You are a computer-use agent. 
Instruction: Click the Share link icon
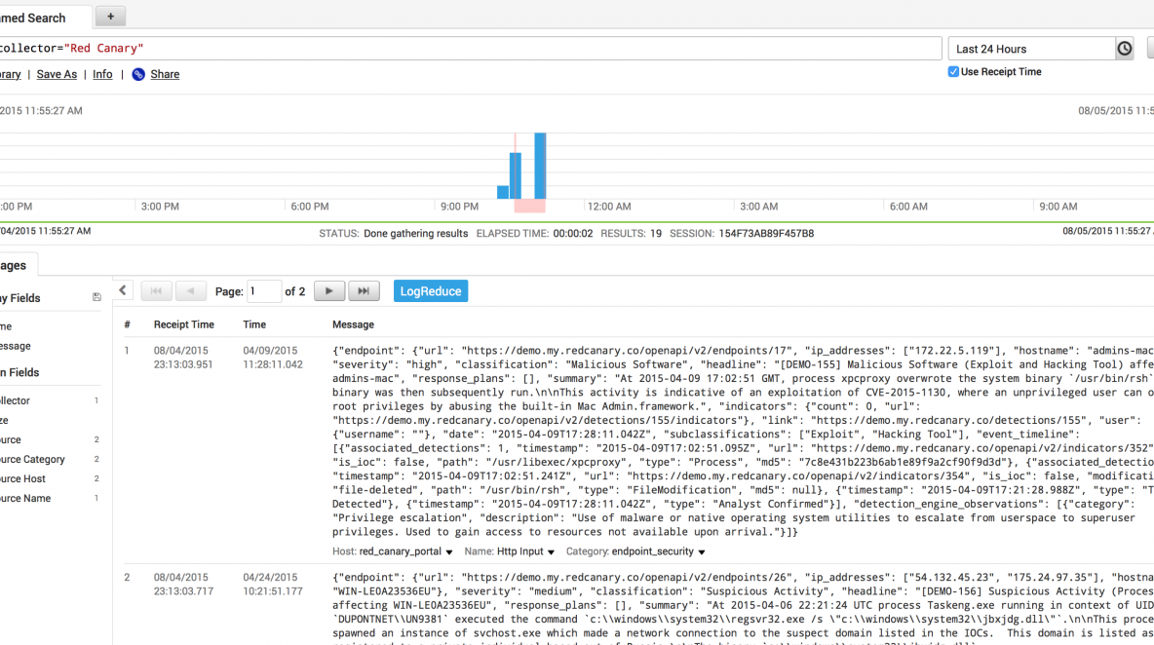click(x=138, y=74)
